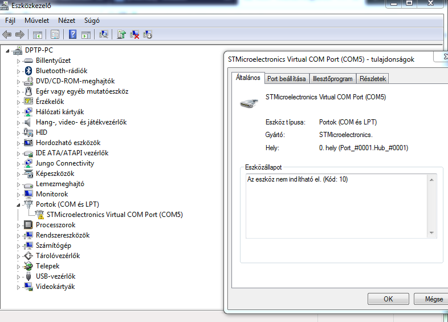Screen dimensions: 448x322
Task: Click the COM5 device warning icon in tree
Action: click(40, 215)
